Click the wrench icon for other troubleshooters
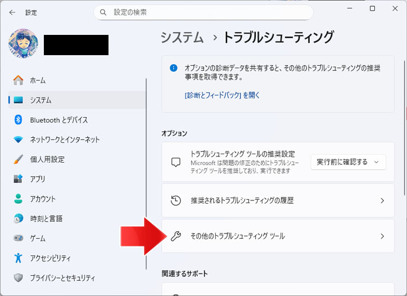 (175, 236)
